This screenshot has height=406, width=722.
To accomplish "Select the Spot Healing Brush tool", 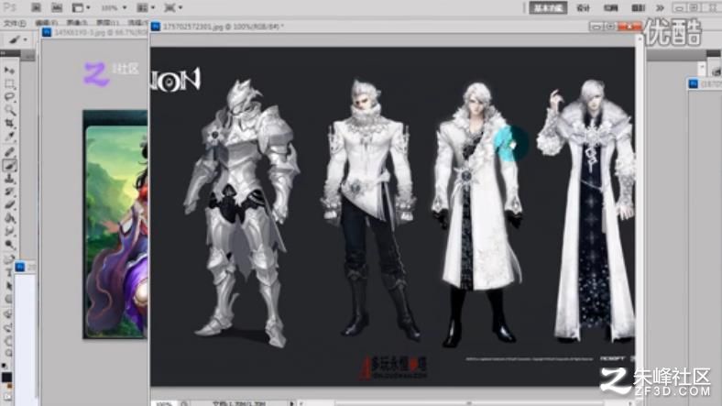I will click(x=9, y=151).
